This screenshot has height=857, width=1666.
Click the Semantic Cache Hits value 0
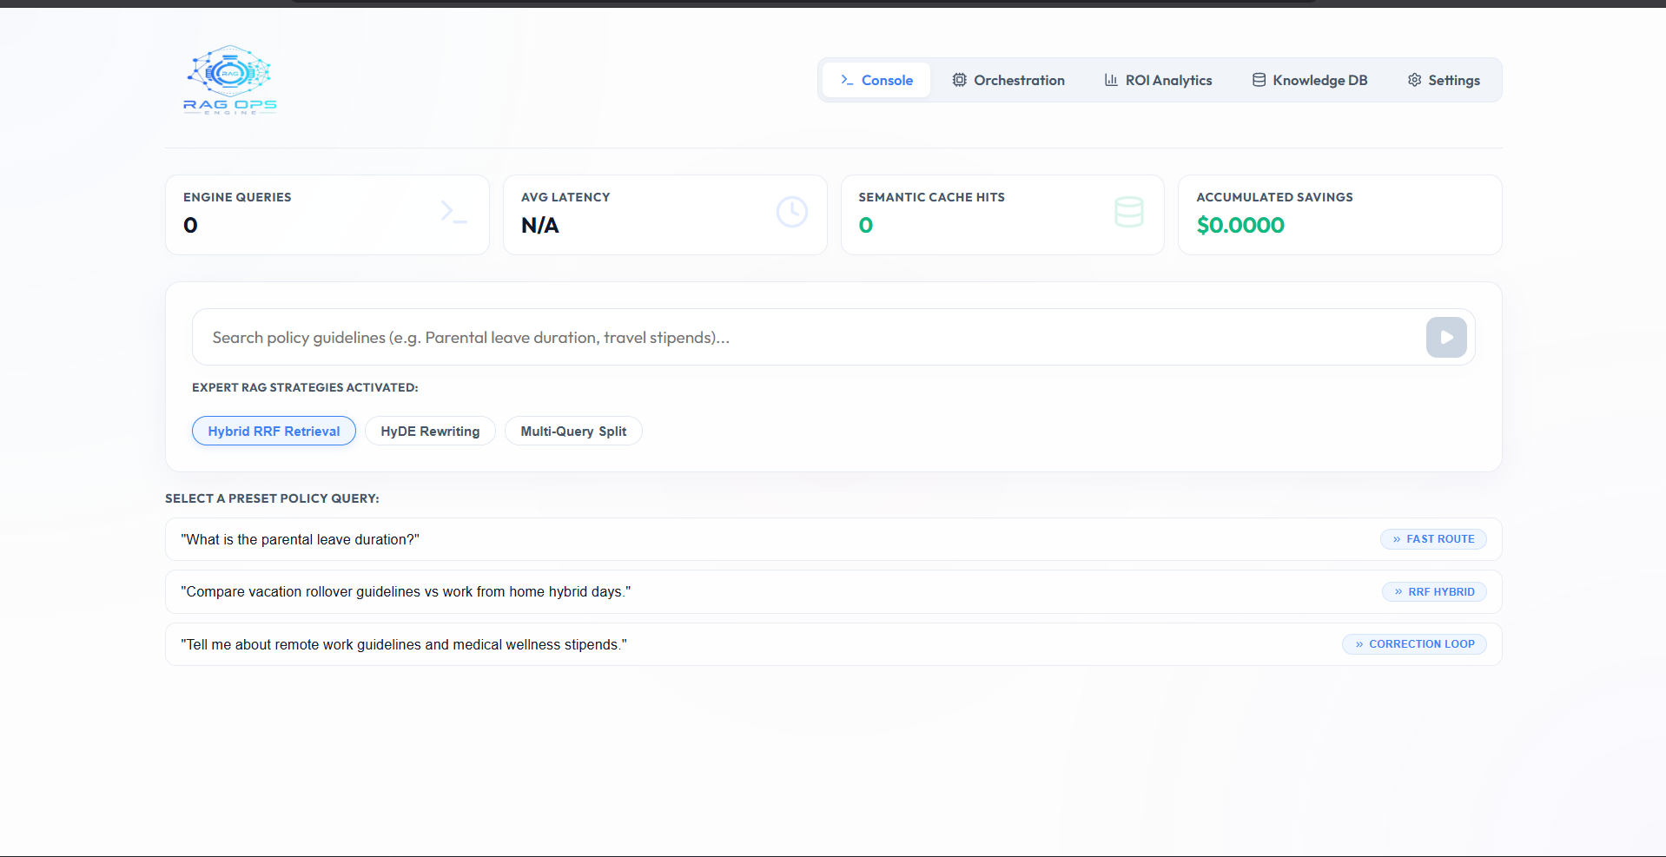(866, 225)
